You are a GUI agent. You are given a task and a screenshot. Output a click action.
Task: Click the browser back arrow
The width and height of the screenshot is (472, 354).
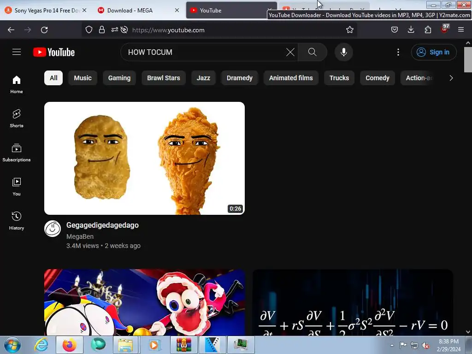click(11, 30)
